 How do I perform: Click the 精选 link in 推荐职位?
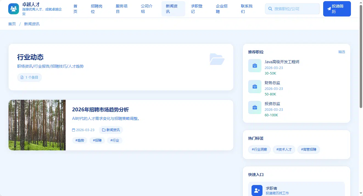coord(342,52)
